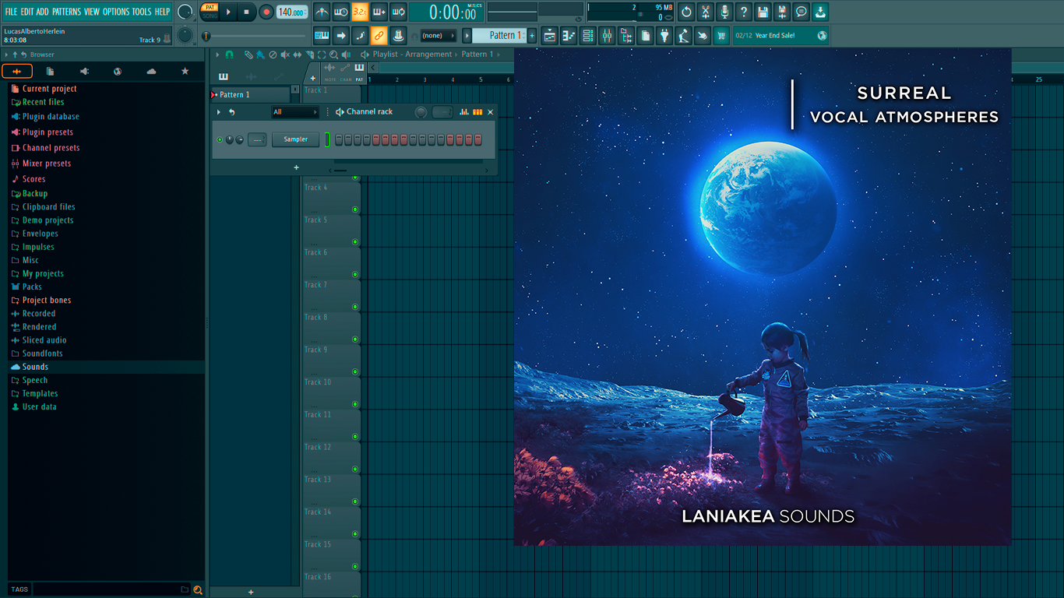Toggle the first step of Sampler channel
This screenshot has height=598, width=1064.
[338, 139]
